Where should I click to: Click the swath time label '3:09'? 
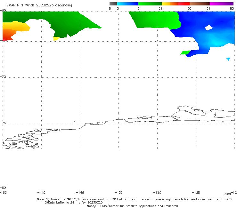(x=227, y=194)
